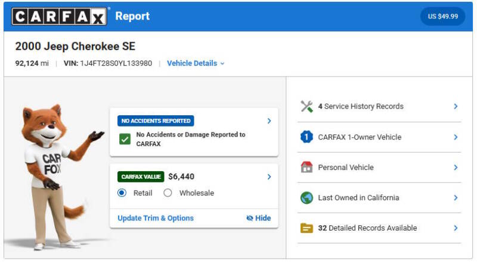Open the No Accidents Reported chevron
The image size is (477, 262).
[x=270, y=121]
